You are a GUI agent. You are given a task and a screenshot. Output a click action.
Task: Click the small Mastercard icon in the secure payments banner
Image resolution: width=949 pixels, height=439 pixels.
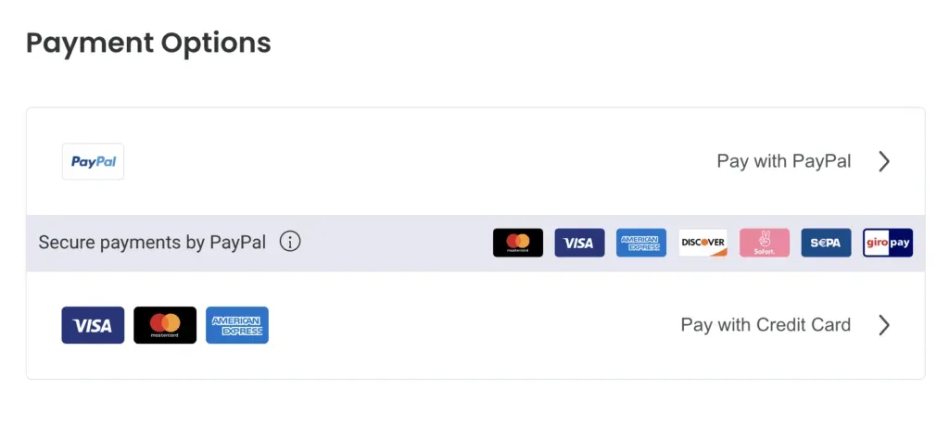coord(518,243)
